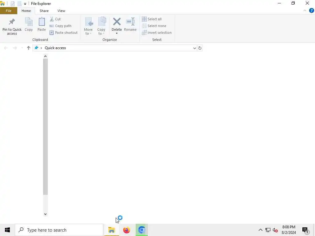Click Pin to Quick access icon

[12, 22]
